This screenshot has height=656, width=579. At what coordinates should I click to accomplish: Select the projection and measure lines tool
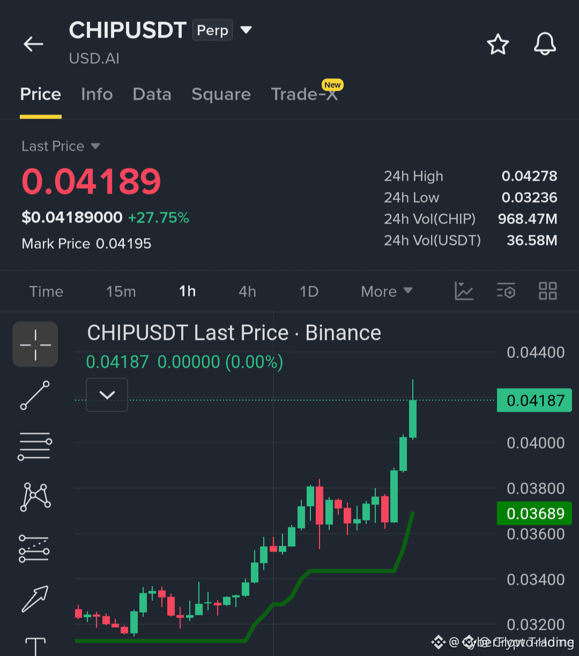(x=34, y=548)
